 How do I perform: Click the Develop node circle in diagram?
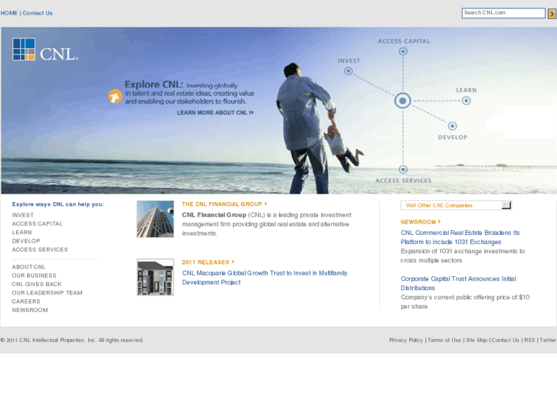(452, 125)
